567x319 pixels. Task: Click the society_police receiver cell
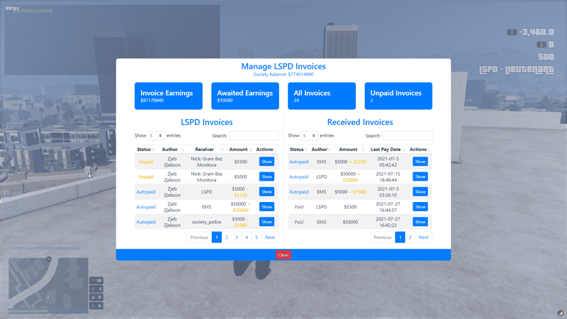[206, 222]
